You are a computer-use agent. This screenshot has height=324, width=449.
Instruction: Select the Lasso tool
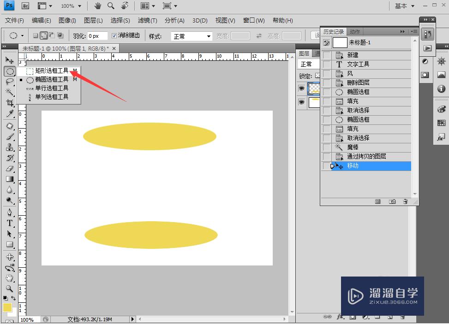[x=9, y=82]
